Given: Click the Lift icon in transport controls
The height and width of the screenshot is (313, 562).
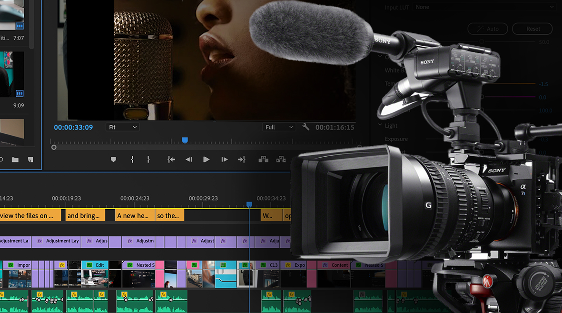Looking at the screenshot, I should click(264, 159).
